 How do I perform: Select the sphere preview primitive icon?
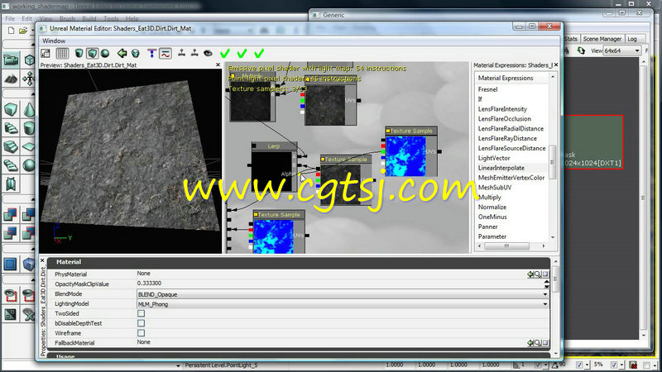[105, 54]
